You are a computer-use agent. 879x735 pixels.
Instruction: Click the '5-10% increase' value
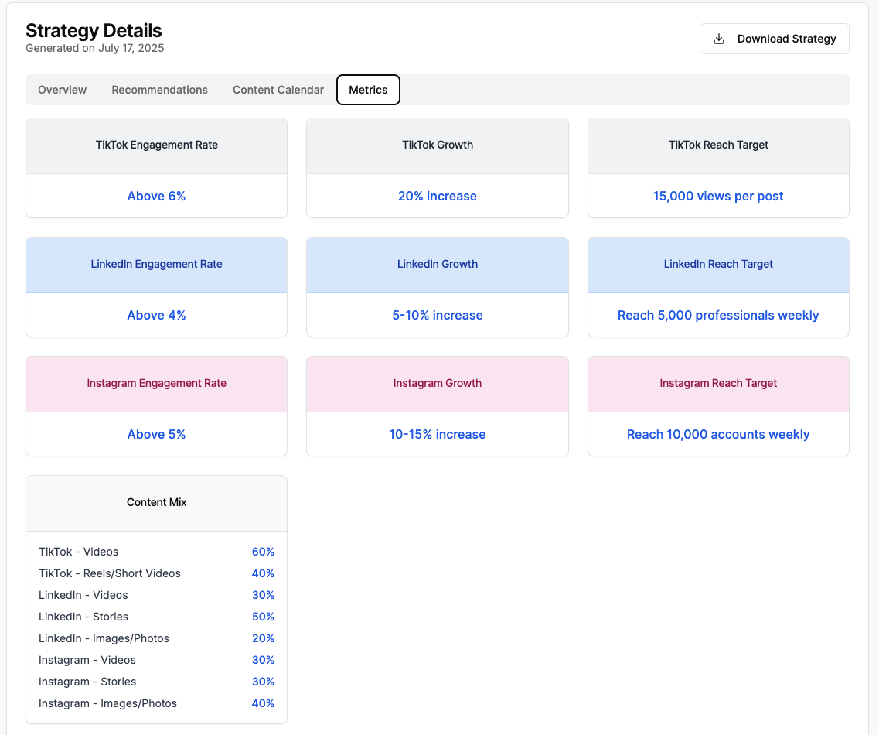coord(438,316)
